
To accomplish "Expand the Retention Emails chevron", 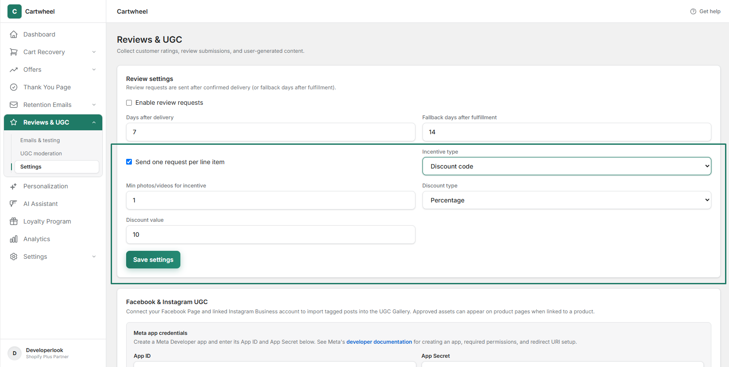I will click(x=94, y=105).
